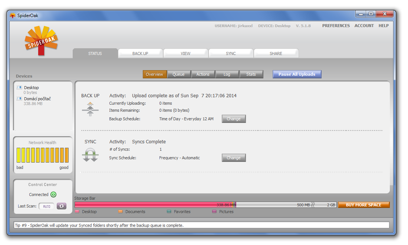Go to the VIEW tab
The width and height of the screenshot is (408, 245).
185,53
